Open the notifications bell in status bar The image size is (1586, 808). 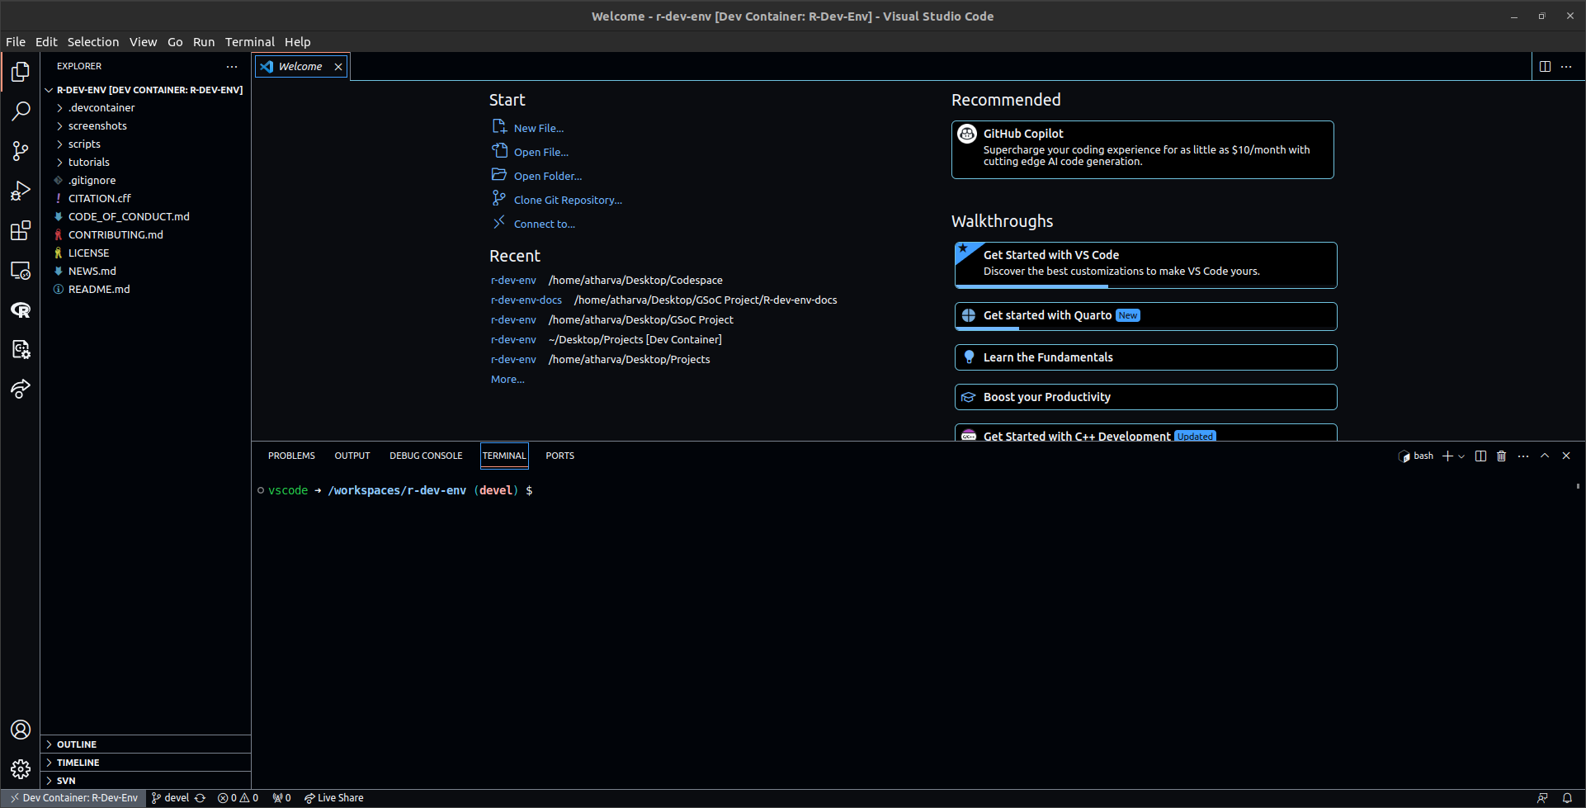[x=1567, y=798]
